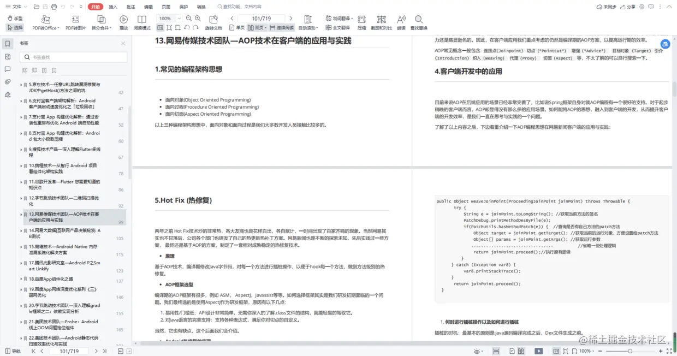Select the Hand (手型) tool
677x356 pixels.
(x=15, y=19)
